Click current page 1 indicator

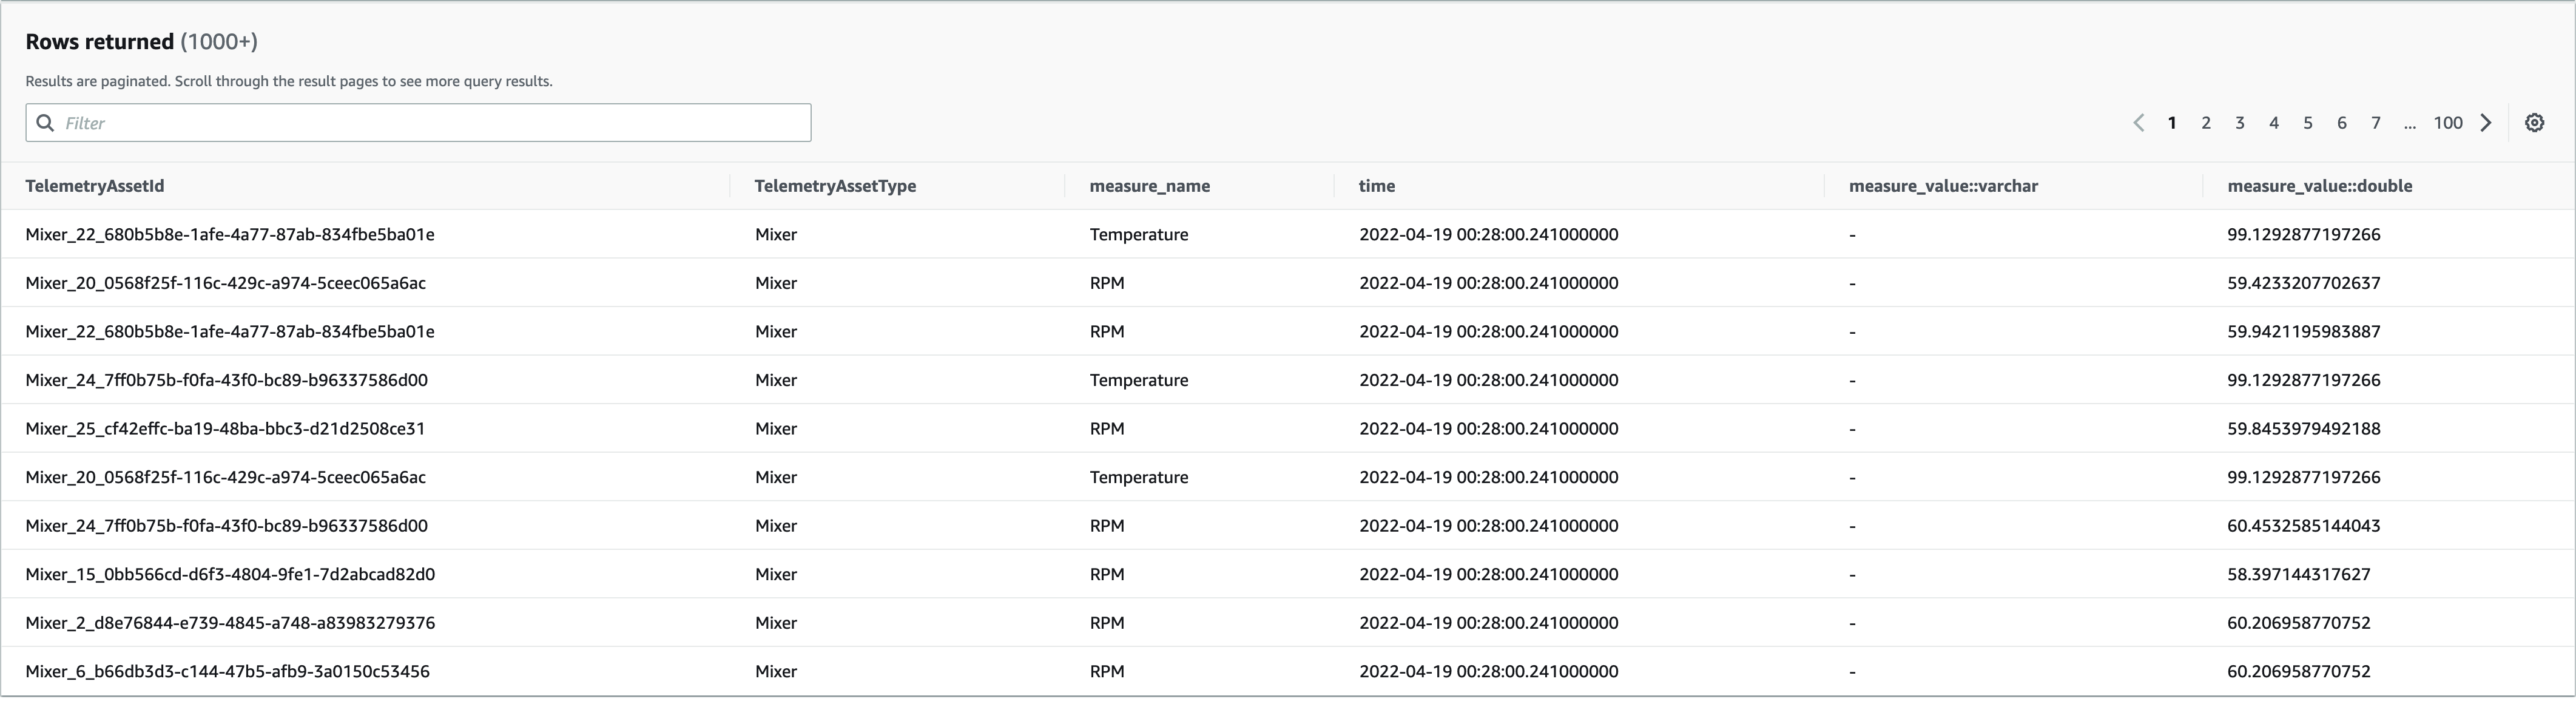point(2171,123)
